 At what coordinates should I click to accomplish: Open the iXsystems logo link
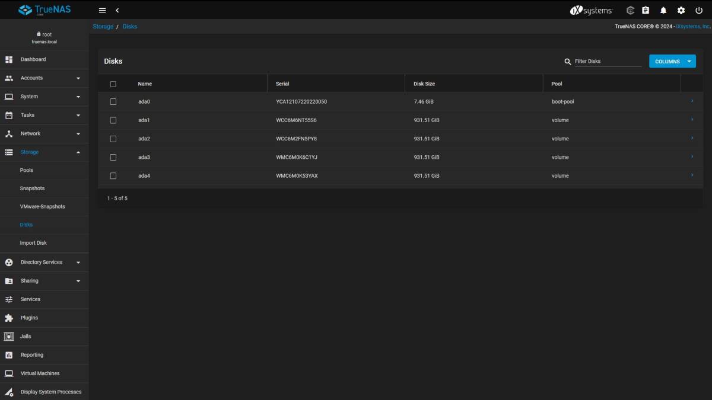pos(590,11)
